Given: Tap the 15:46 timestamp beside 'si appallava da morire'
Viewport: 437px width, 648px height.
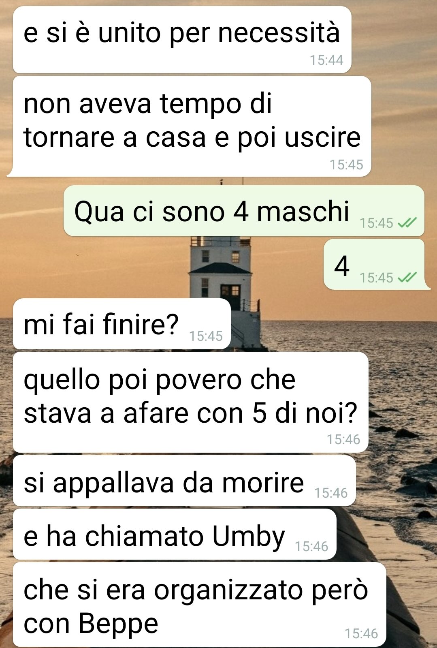Looking at the screenshot, I should click(331, 493).
